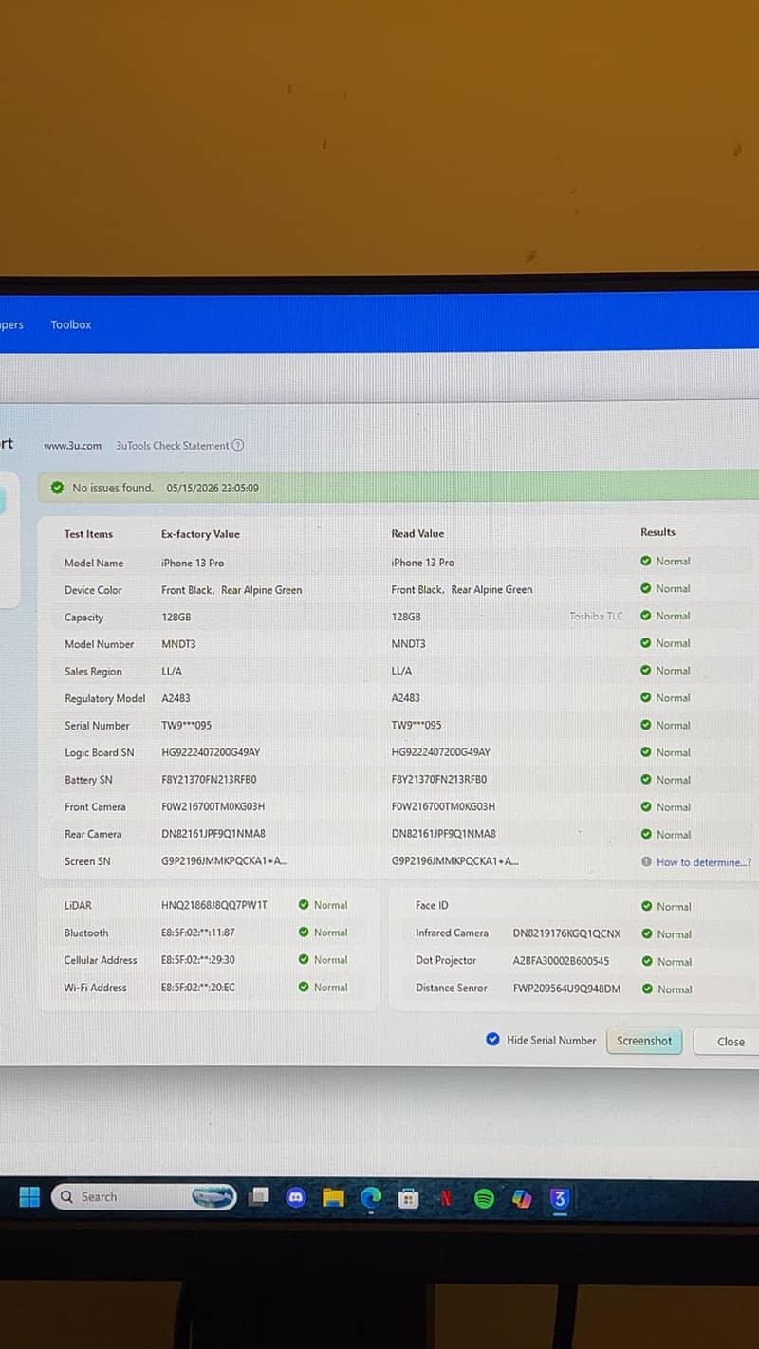The height and width of the screenshot is (1349, 759).
Task: Select the Results column header
Action: pyautogui.click(x=657, y=532)
